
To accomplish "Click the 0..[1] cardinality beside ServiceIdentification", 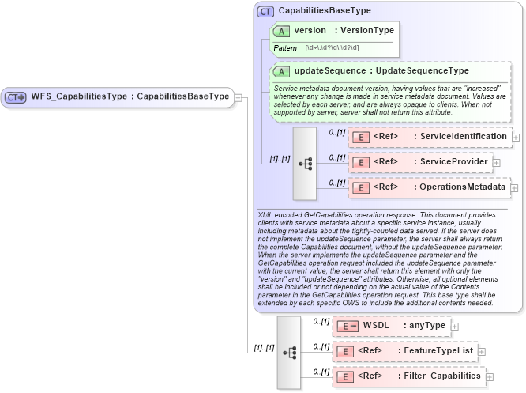I will point(337,132).
